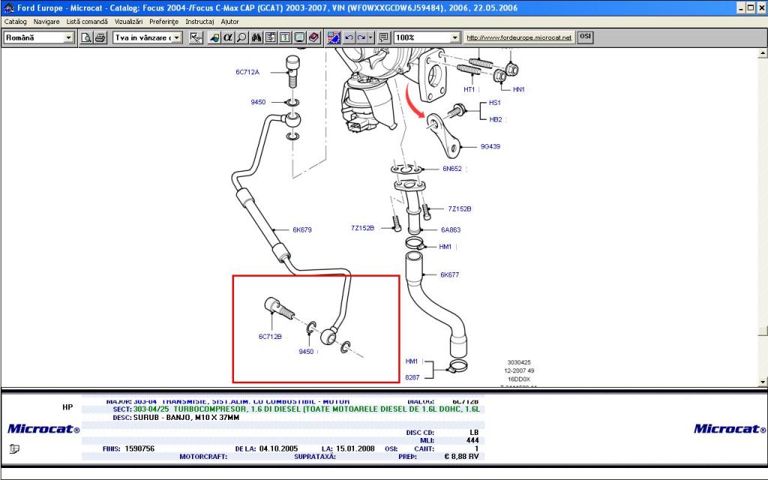
Task: Click the price € 8,88 RV
Action: [x=461, y=457]
